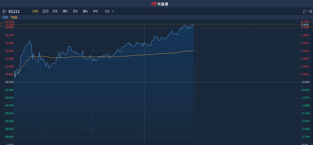Toggle the 分时 line display
The image size is (313, 145).
tap(5, 17)
